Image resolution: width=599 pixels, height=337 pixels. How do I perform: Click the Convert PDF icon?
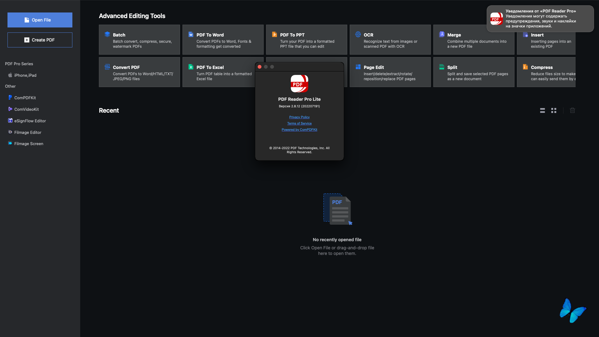tap(107, 67)
